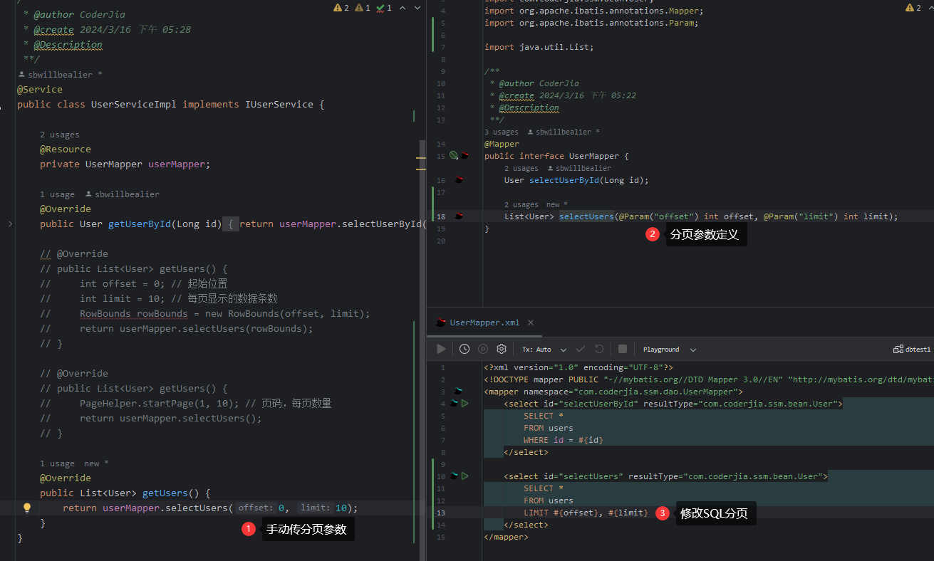Run the selectUserById statement gutter arrow
This screenshot has height=561, width=934.
click(465, 404)
